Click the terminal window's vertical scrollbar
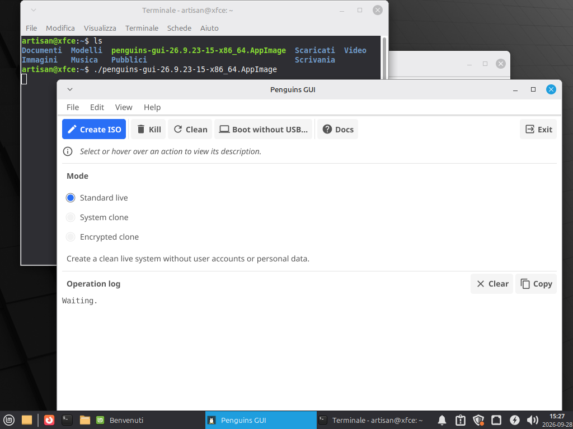This screenshot has height=429, width=573. coord(384,58)
